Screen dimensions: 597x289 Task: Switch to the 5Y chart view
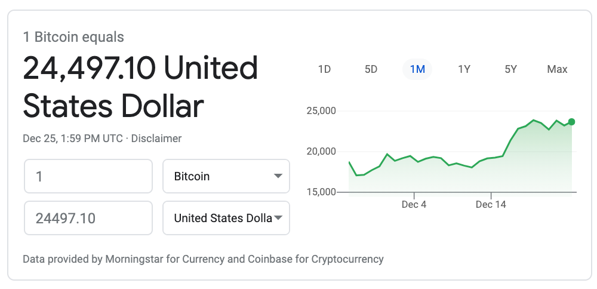click(x=510, y=69)
